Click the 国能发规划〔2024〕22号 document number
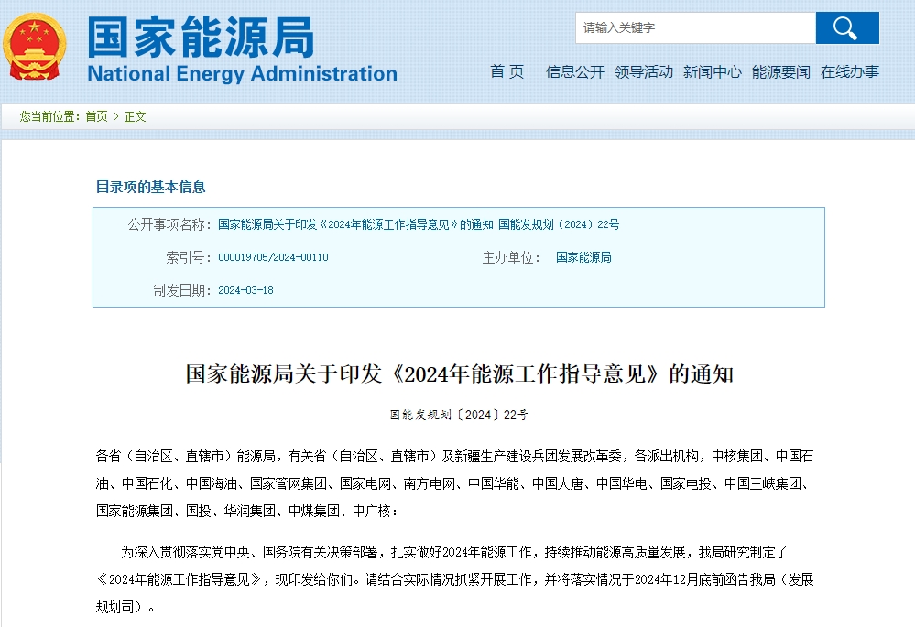915x627 pixels. pos(458,414)
